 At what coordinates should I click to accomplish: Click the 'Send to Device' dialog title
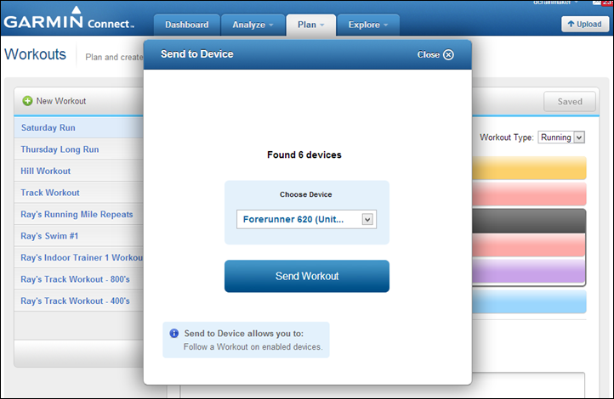197,54
